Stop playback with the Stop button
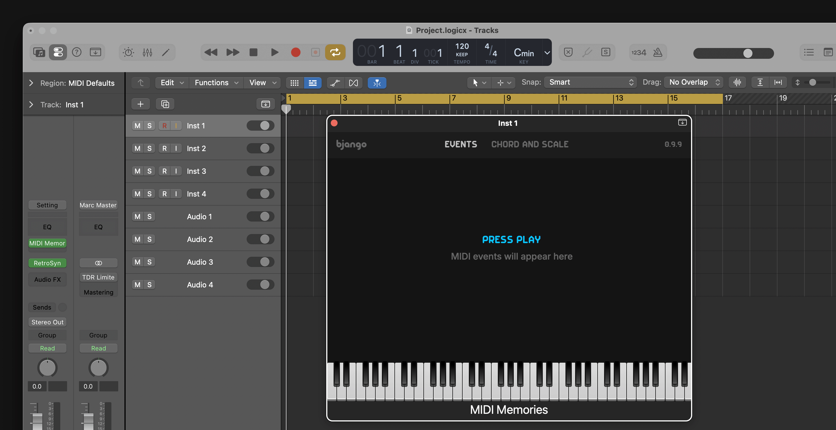The image size is (836, 430). pyautogui.click(x=253, y=52)
